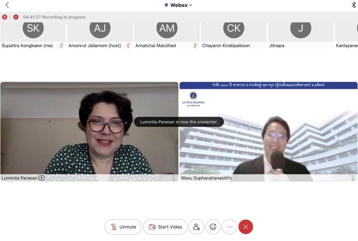Open the emoji reactions icon

(x=213, y=227)
